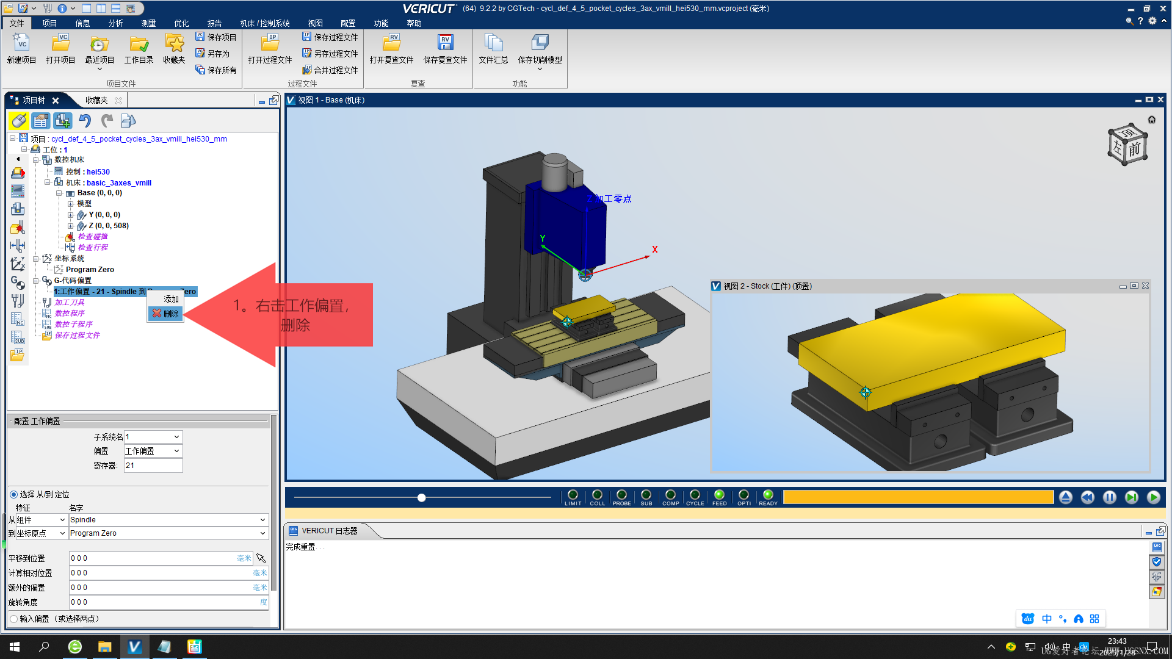The image size is (1172, 659).
Task: Open File Explorer from the taskbar
Action: 104,647
